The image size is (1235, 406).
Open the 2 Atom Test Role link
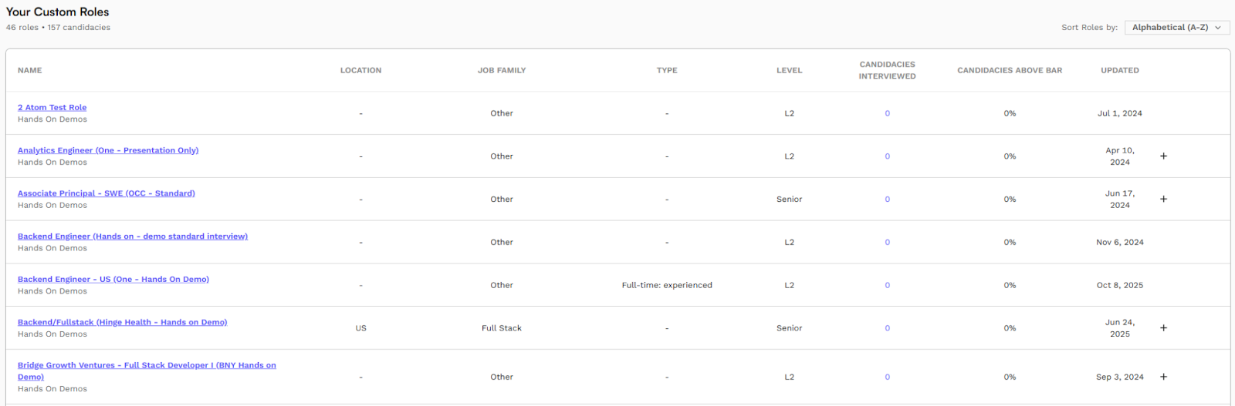[x=52, y=108]
